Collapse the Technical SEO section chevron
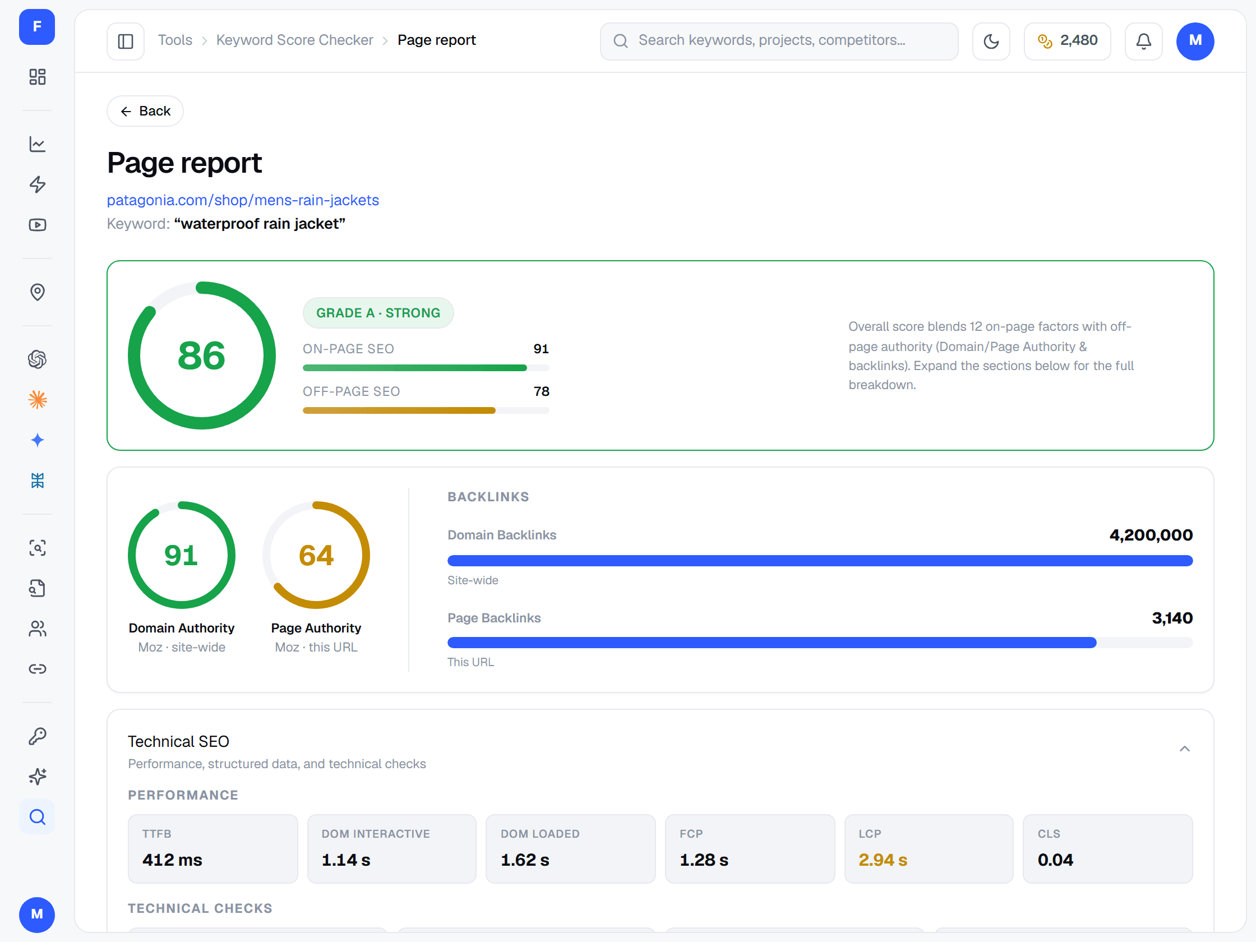The width and height of the screenshot is (1256, 942). click(x=1184, y=749)
